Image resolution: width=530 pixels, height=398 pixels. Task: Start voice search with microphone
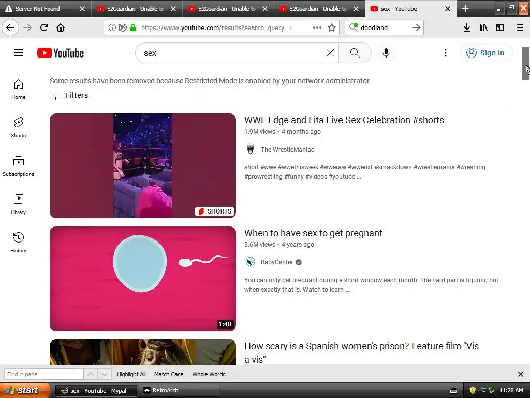tap(386, 53)
